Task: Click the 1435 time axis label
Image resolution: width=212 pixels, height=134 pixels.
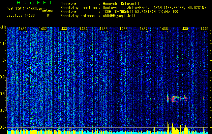Action: click(x=103, y=29)
